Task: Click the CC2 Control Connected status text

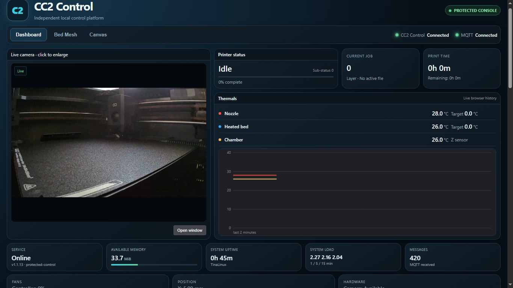Action: (425, 35)
